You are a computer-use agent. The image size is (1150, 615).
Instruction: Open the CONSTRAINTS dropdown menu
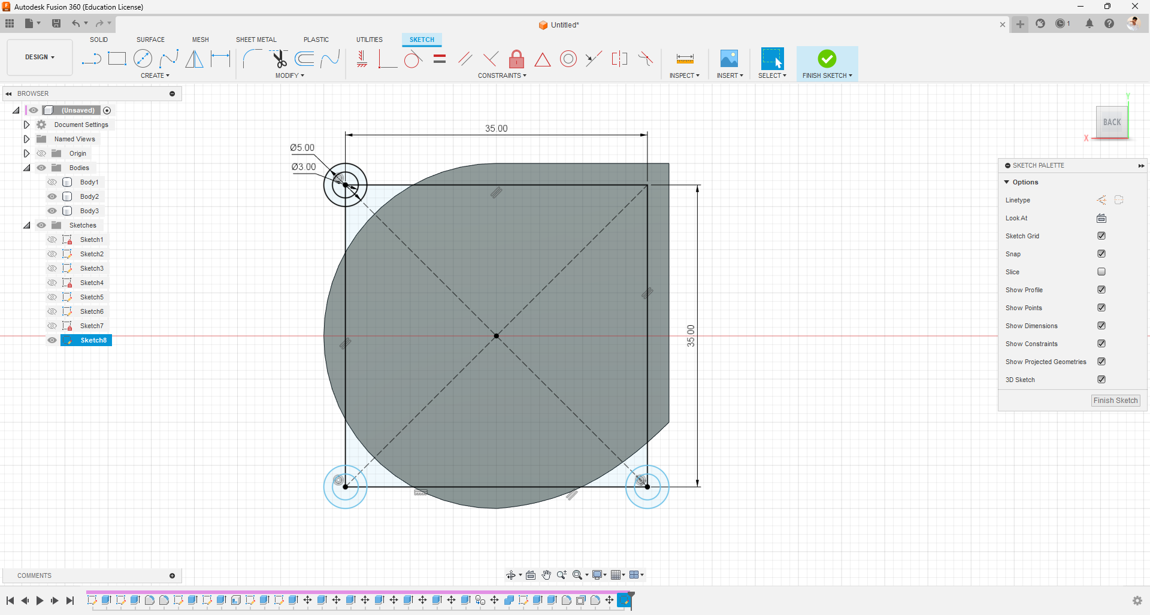tap(502, 75)
